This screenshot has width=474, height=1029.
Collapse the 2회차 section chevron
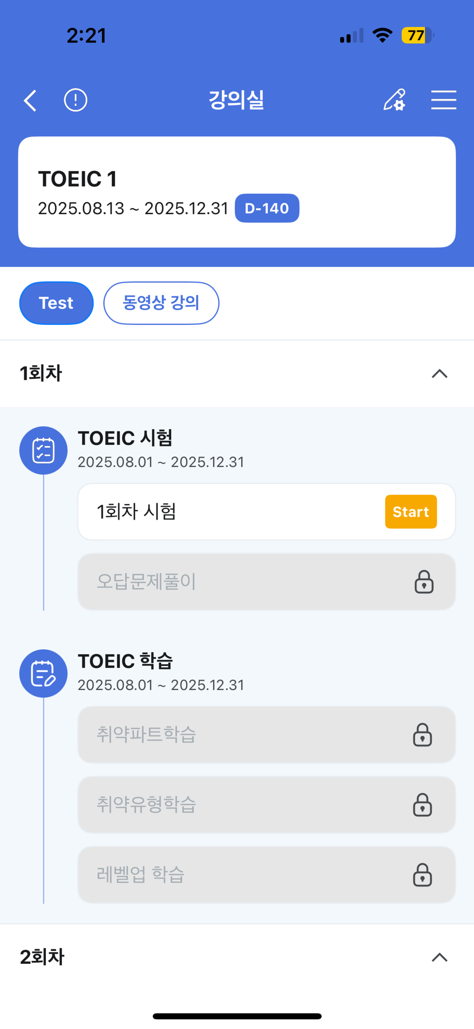[x=440, y=957]
